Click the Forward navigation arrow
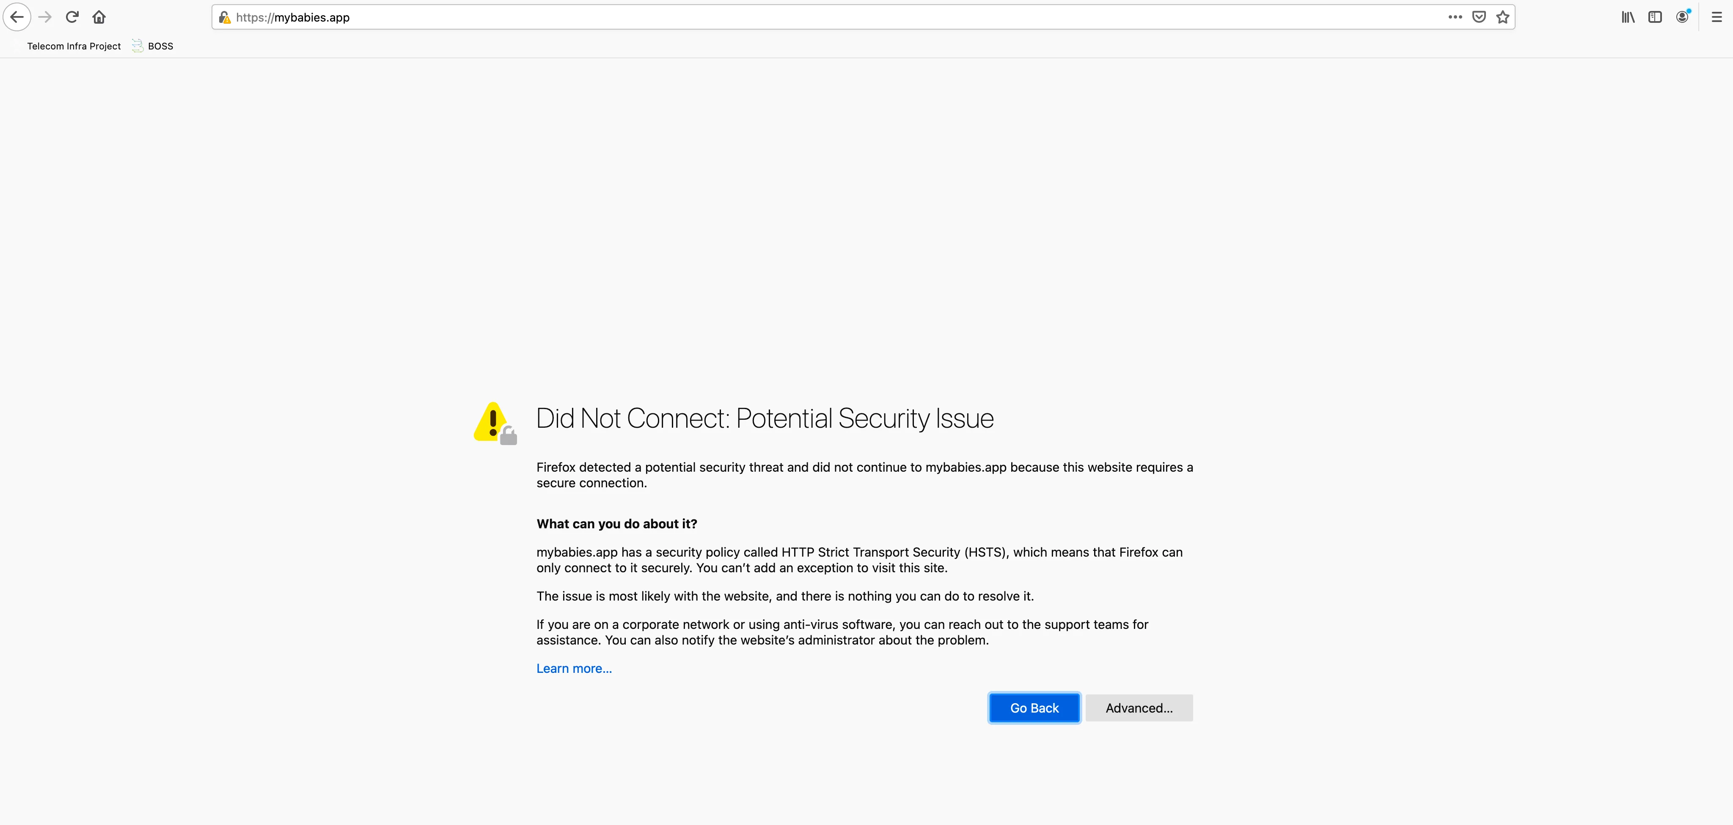This screenshot has width=1733, height=825. coord(45,17)
